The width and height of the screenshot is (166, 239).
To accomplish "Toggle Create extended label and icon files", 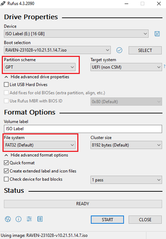I will pyautogui.click(x=6, y=171).
